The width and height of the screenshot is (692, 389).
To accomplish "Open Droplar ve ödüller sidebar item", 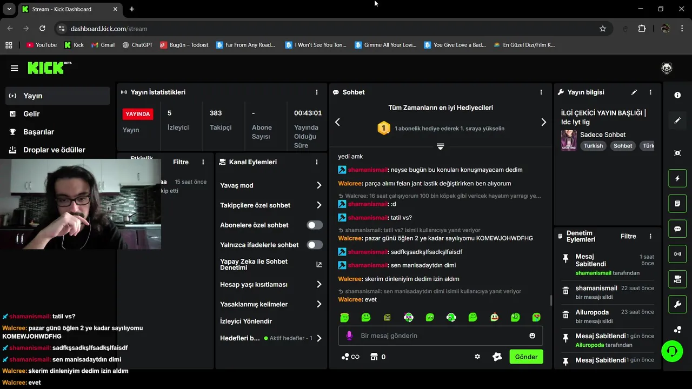I will tap(58, 150).
